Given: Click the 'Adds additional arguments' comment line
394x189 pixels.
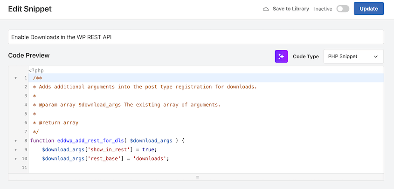Looking at the screenshot, I should click(145, 87).
